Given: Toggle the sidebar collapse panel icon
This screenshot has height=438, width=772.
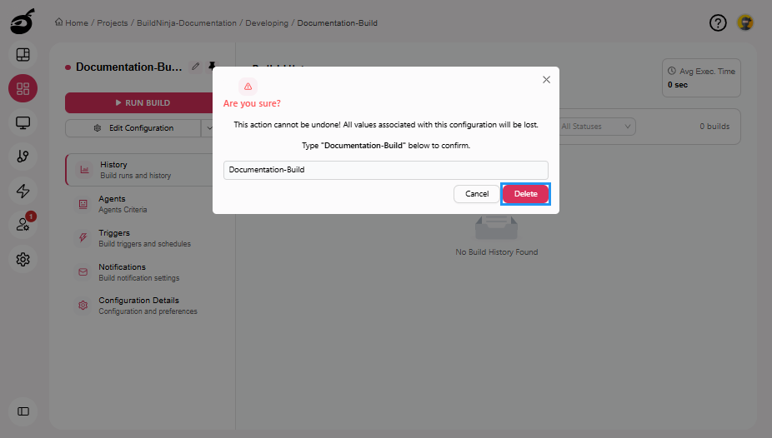Looking at the screenshot, I should 23,411.
